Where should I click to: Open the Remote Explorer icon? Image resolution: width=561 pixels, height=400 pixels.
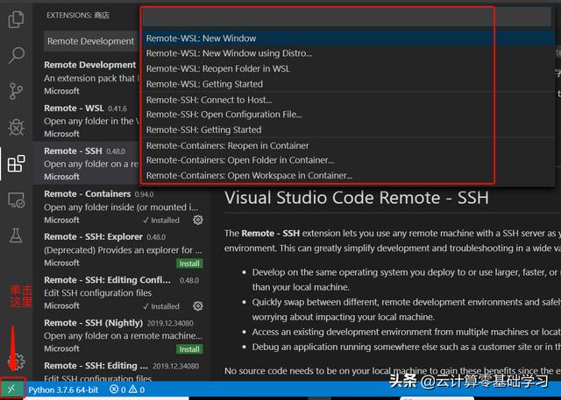[16, 200]
